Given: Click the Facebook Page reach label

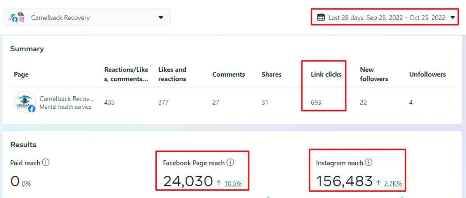Looking at the screenshot, I should tap(194, 163).
